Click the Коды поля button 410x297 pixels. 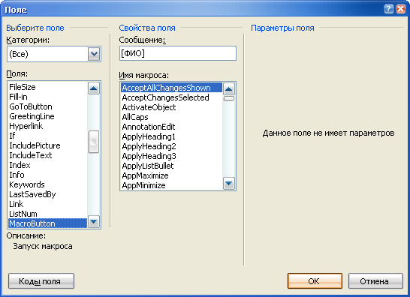(x=41, y=281)
